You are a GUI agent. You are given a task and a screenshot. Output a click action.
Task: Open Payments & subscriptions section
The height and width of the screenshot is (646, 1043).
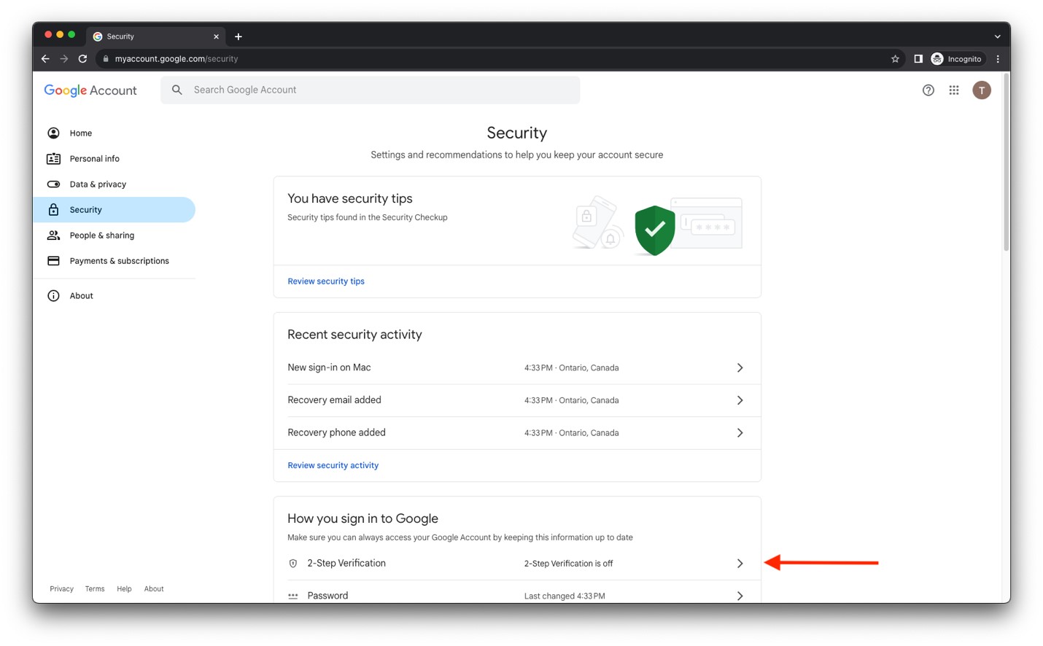[114, 261]
